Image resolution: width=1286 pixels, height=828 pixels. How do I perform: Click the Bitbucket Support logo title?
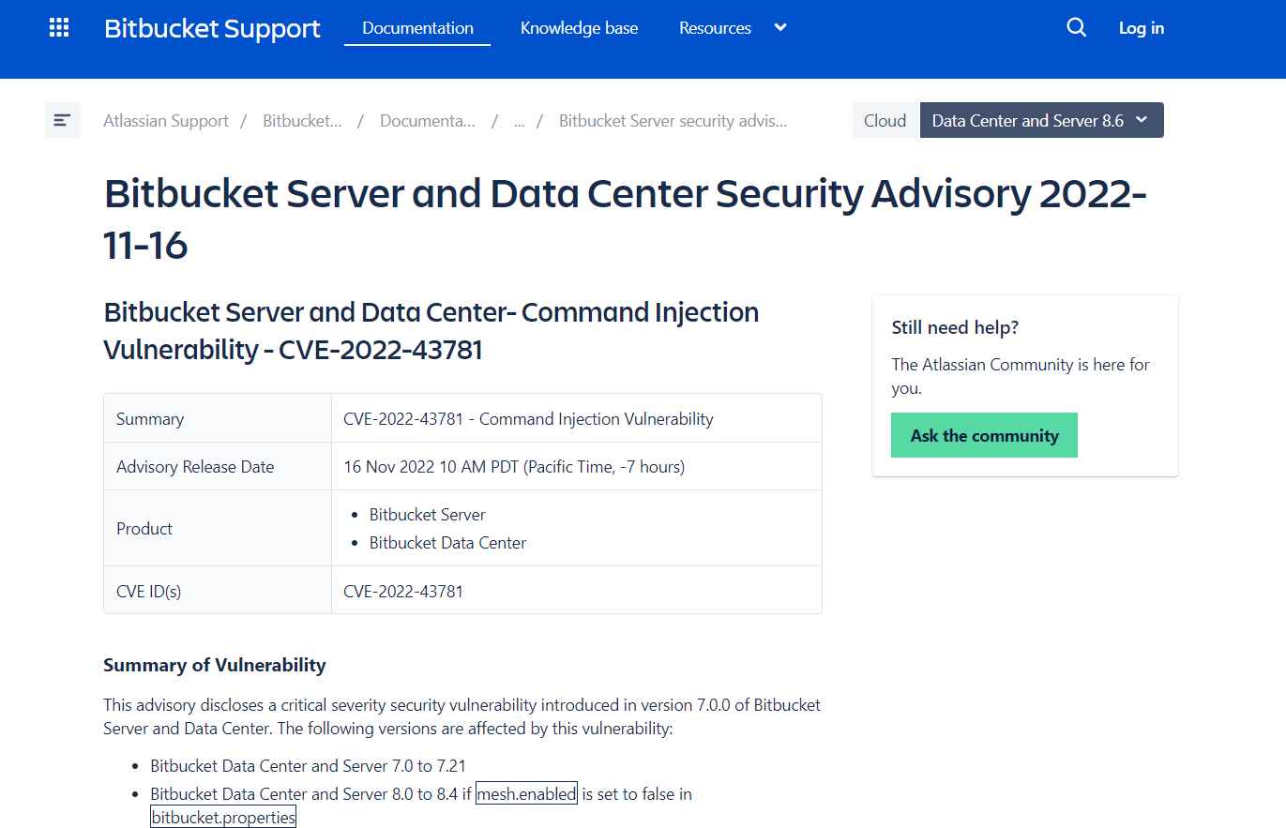[x=212, y=28]
